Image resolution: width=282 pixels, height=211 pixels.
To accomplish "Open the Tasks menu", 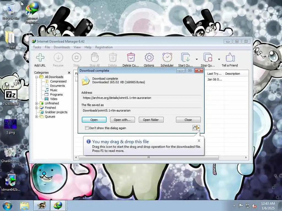I will pyautogui.click(x=37, y=47).
